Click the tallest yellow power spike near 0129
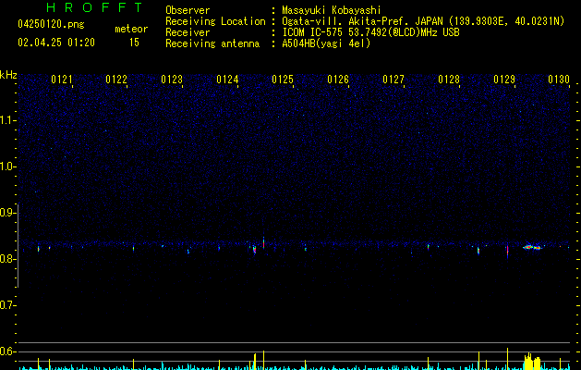The width and height of the screenshot is (581, 370). [508, 359]
